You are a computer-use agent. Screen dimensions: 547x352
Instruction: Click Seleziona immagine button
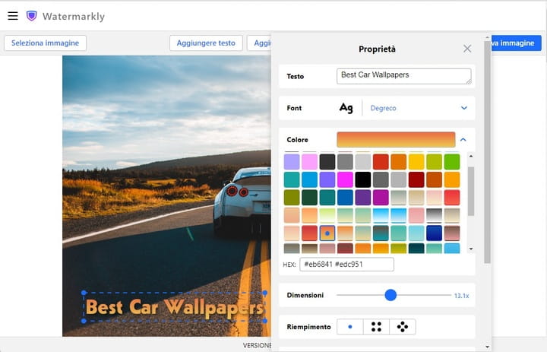45,43
